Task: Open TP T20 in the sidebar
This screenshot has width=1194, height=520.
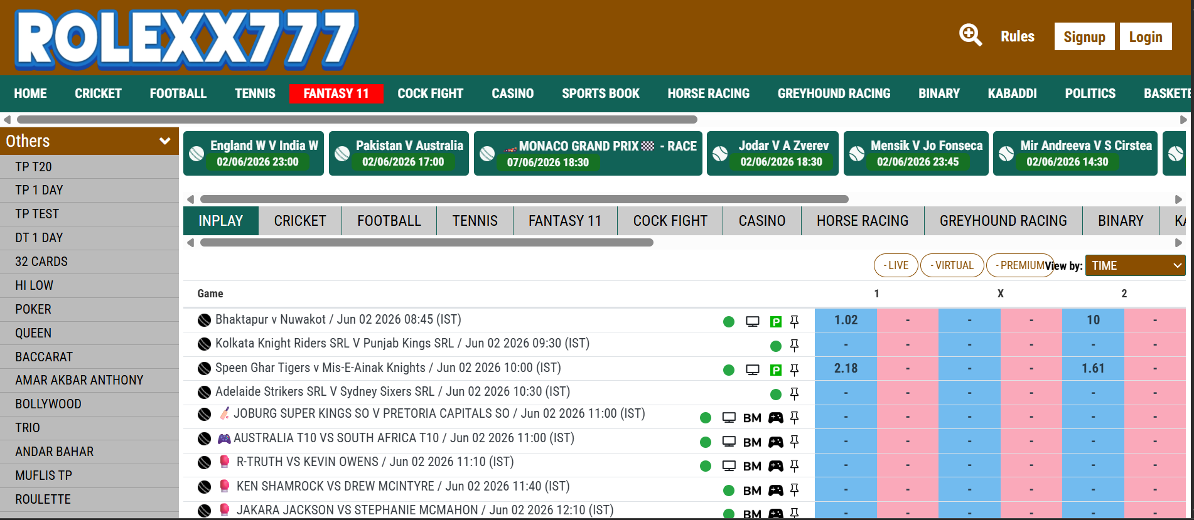Action: 89,167
